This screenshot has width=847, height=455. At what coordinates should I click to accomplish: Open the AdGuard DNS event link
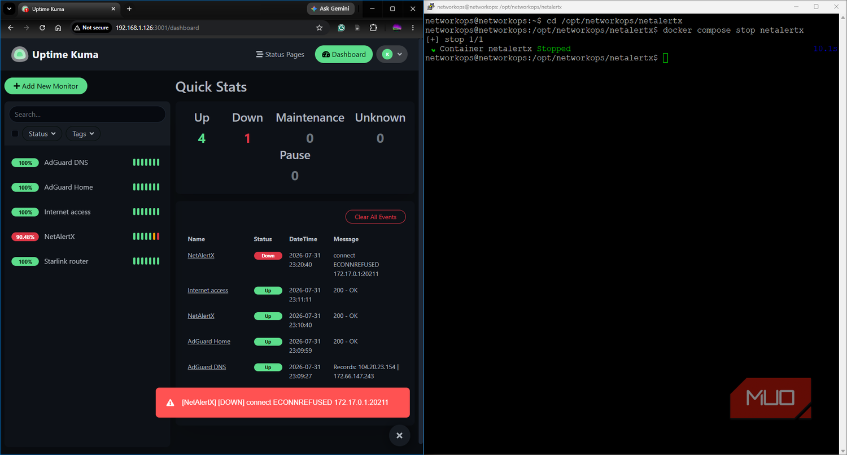[x=207, y=367]
